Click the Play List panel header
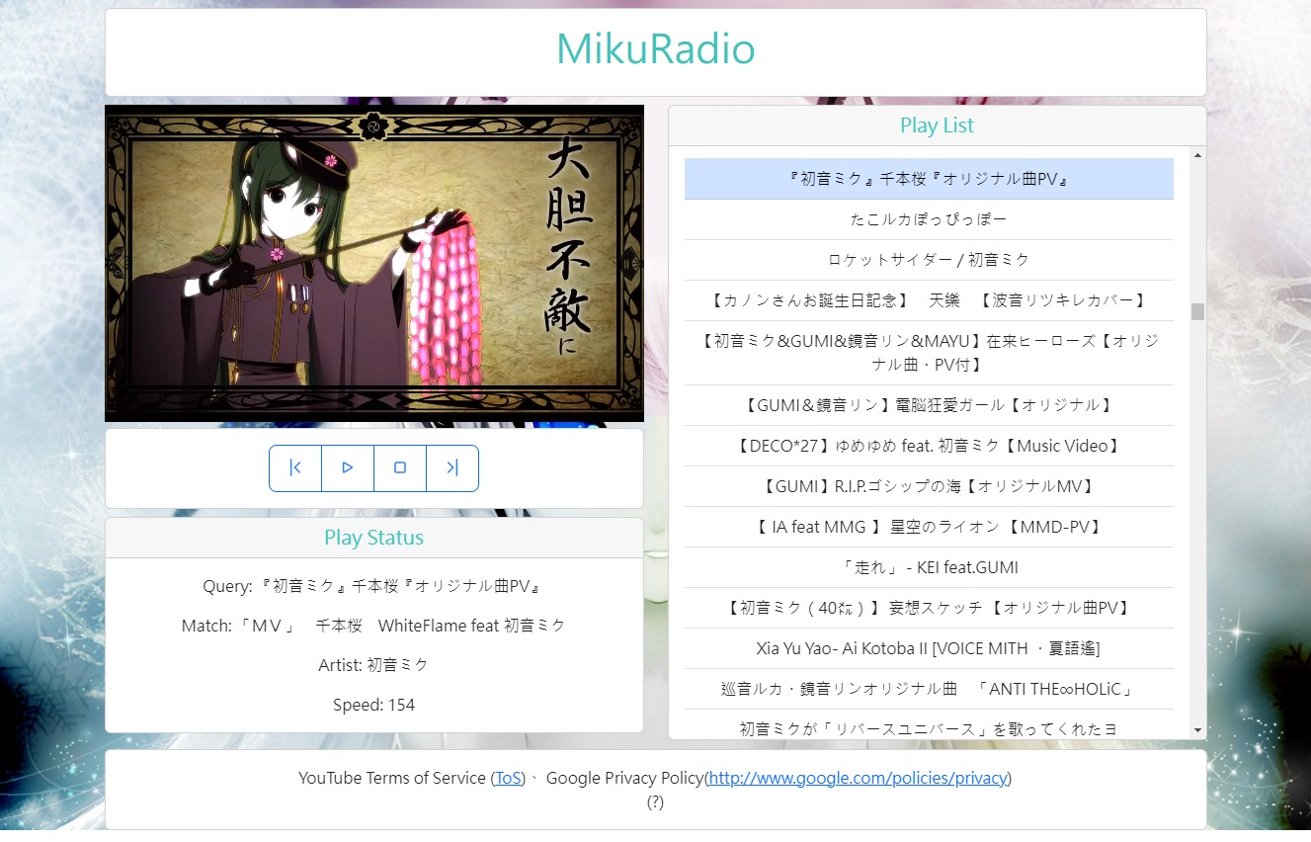Screen dimensions: 1311x842 [x=937, y=126]
